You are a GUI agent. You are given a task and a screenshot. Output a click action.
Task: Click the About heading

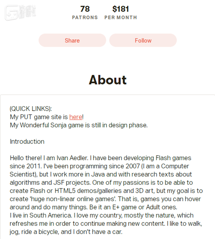tap(107, 80)
